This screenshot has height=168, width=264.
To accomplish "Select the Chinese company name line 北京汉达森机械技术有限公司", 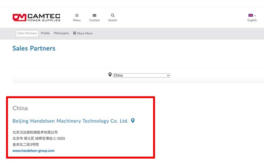I will (35, 133).
